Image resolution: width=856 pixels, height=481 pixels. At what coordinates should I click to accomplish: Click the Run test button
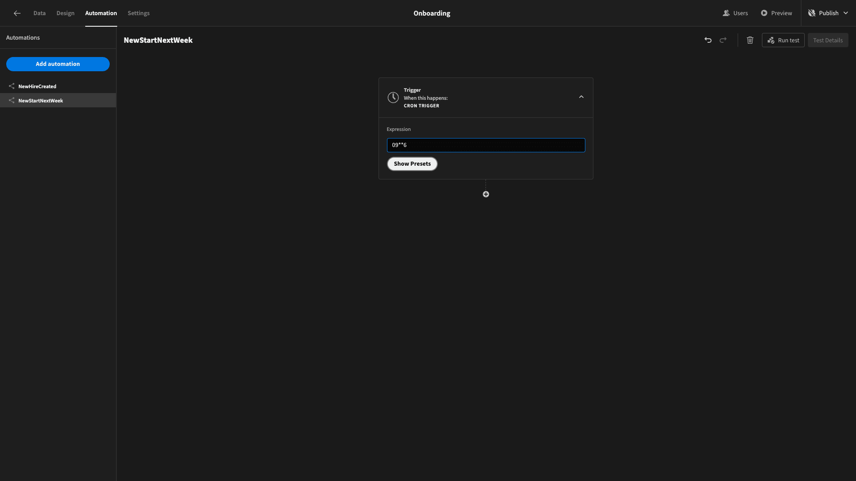(783, 40)
